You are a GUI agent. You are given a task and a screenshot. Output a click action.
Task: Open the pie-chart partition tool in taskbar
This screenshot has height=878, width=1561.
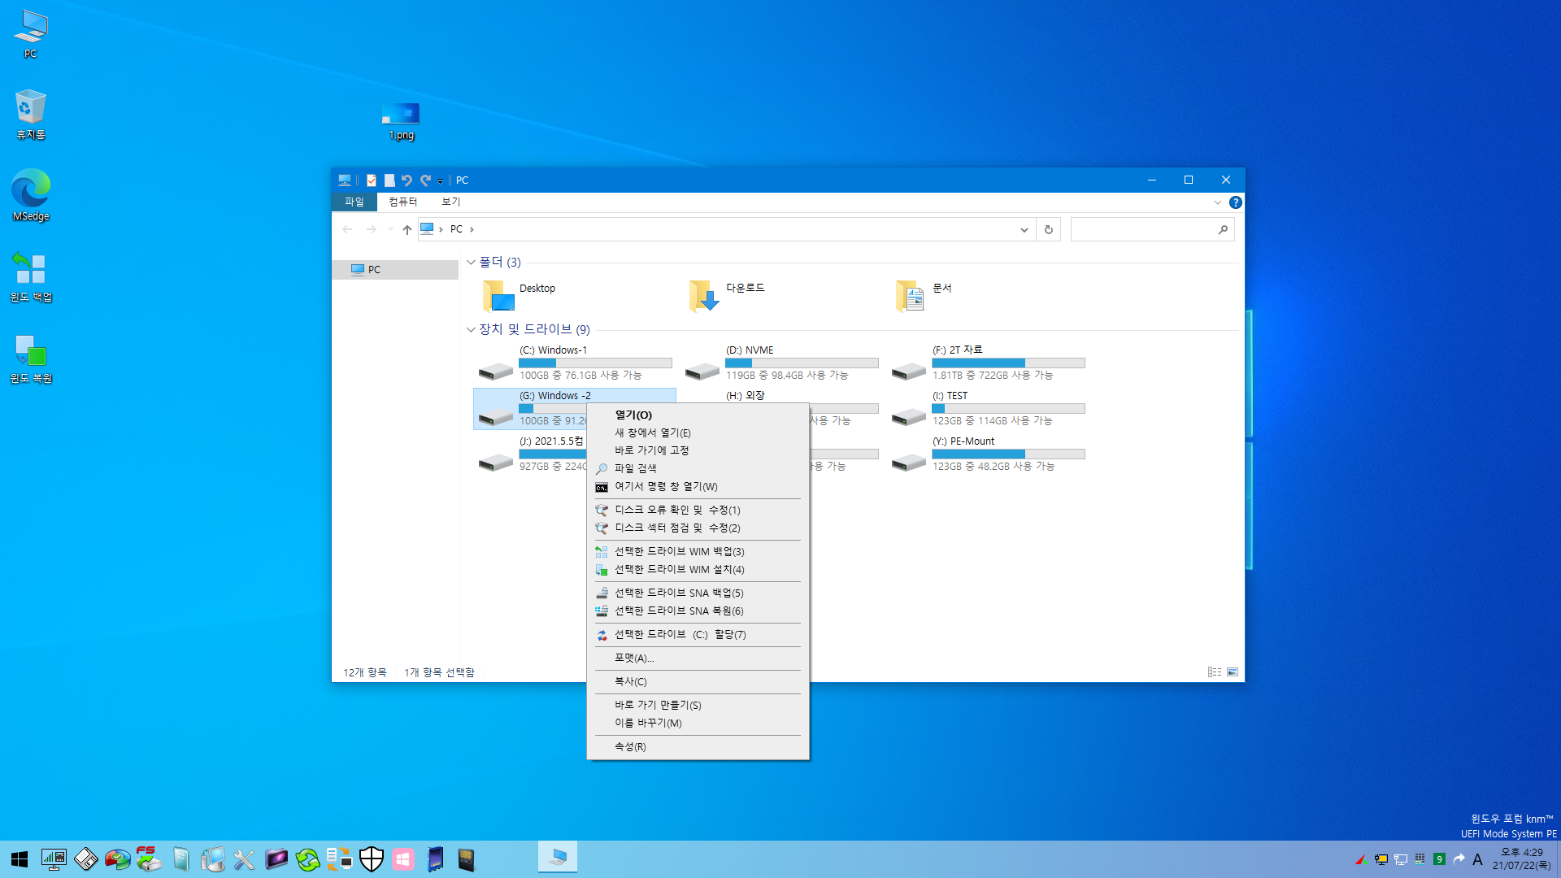(x=117, y=859)
